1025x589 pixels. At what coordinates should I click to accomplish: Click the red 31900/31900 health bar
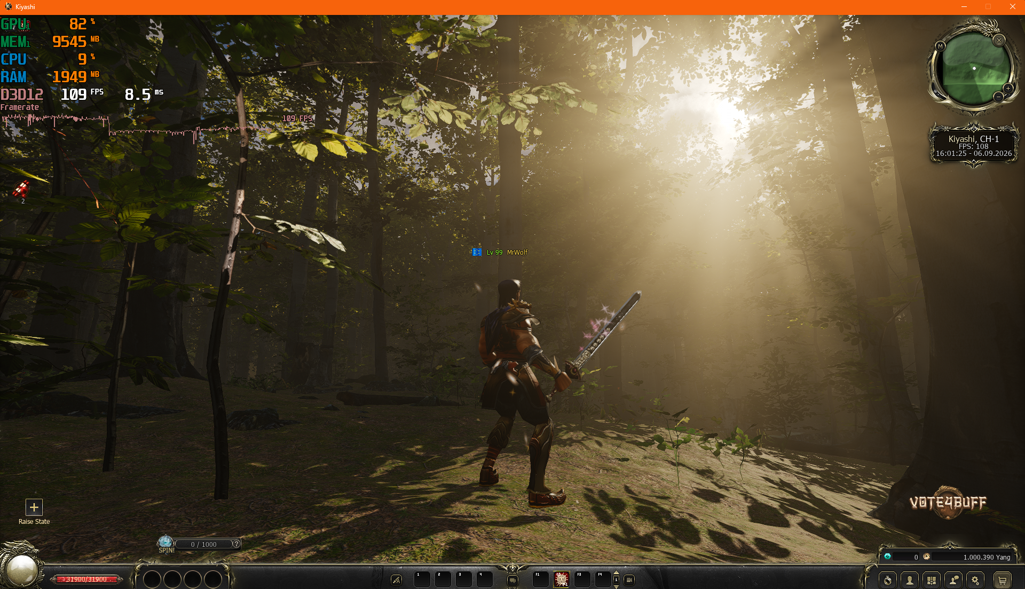(86, 579)
